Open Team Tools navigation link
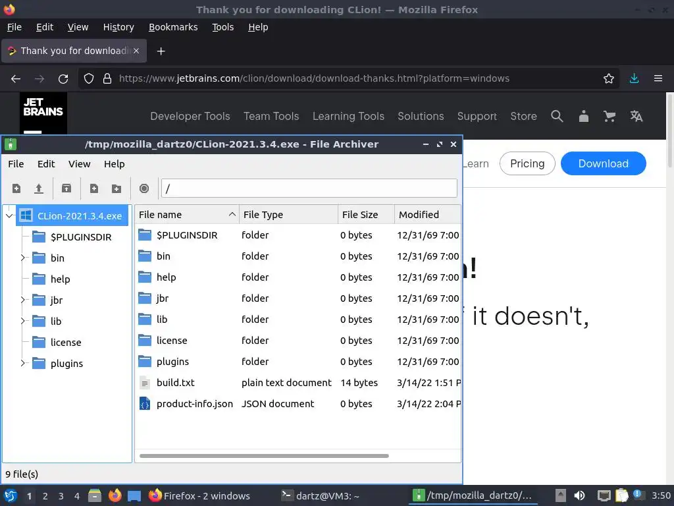The image size is (674, 506). coord(271,116)
